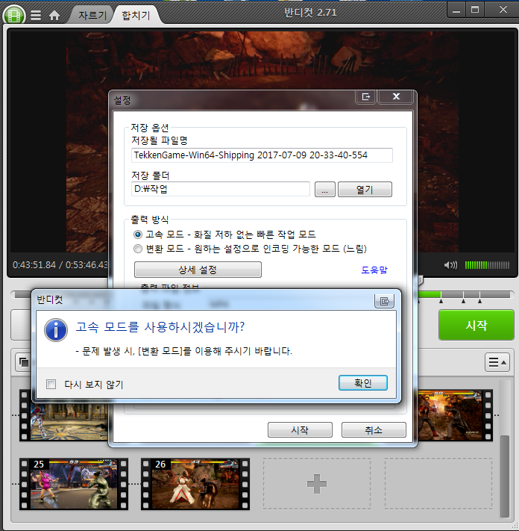Adjust the green volume level bar

point(487,265)
